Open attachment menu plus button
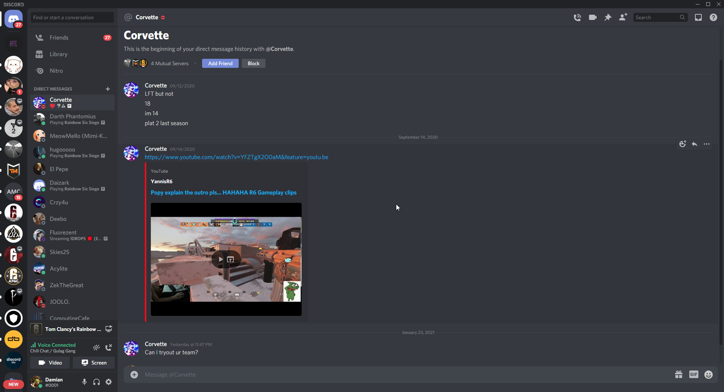724x392 pixels. 134,374
